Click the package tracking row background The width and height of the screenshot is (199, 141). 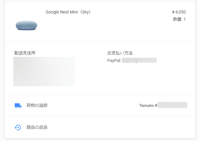click(93, 106)
